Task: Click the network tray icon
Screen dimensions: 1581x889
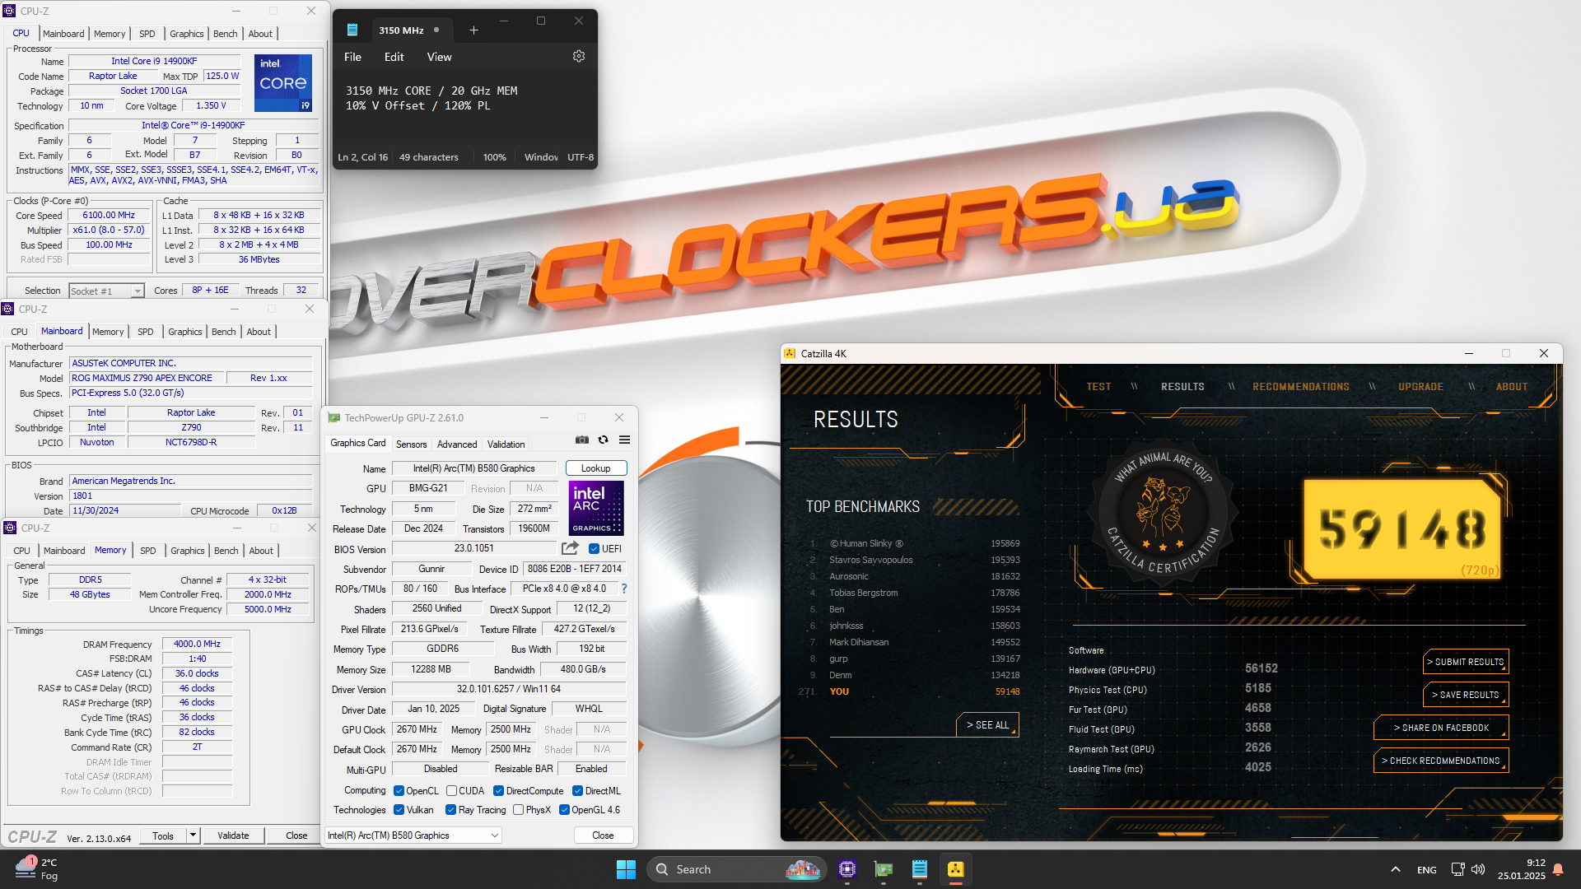Action: [x=1457, y=869]
